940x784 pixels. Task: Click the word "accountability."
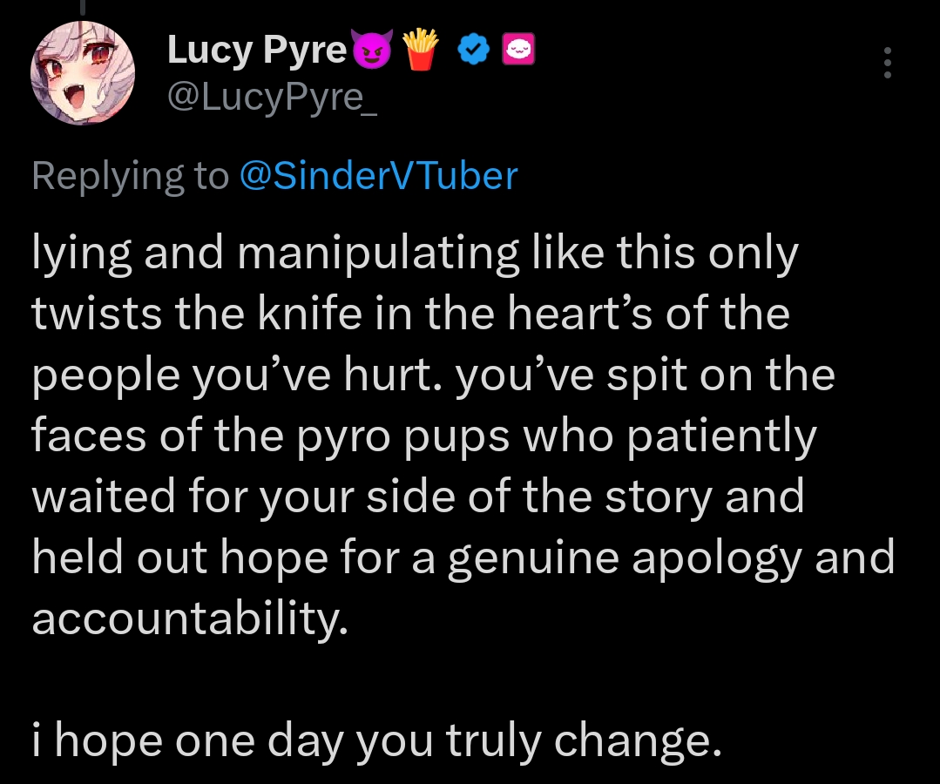coord(190,618)
